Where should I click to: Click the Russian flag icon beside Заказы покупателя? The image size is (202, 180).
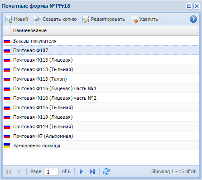click(x=7, y=41)
